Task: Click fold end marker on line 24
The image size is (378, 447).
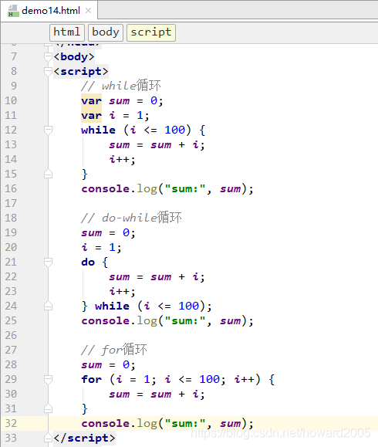Action: [48, 306]
